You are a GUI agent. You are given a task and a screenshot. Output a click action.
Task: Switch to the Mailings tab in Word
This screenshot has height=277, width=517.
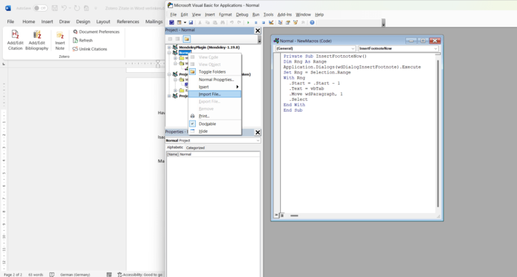154,21
